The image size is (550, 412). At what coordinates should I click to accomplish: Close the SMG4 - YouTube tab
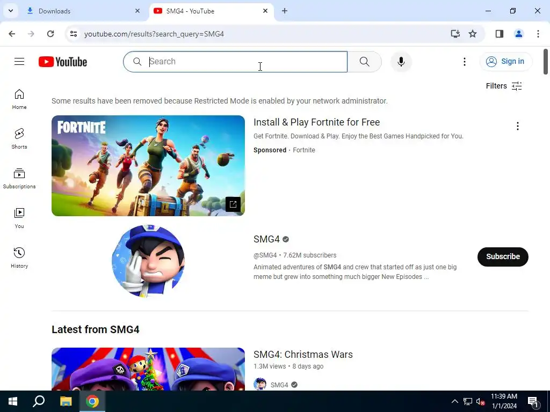tap(265, 11)
